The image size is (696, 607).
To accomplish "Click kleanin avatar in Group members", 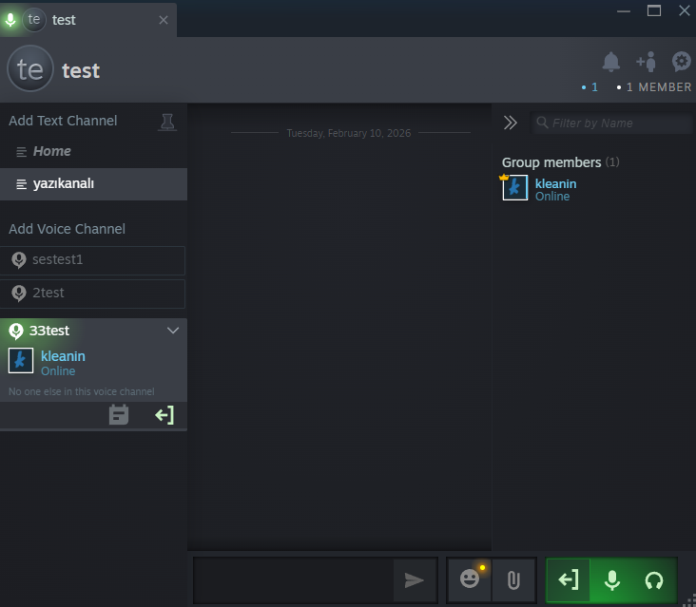I will coord(515,187).
